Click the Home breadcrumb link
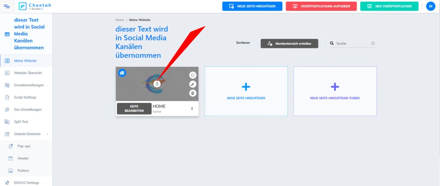 [119, 20]
